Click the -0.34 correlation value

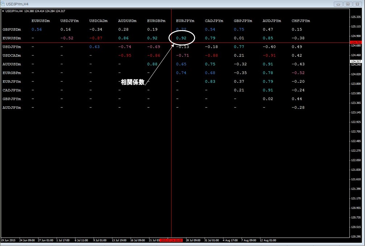coord(96,29)
